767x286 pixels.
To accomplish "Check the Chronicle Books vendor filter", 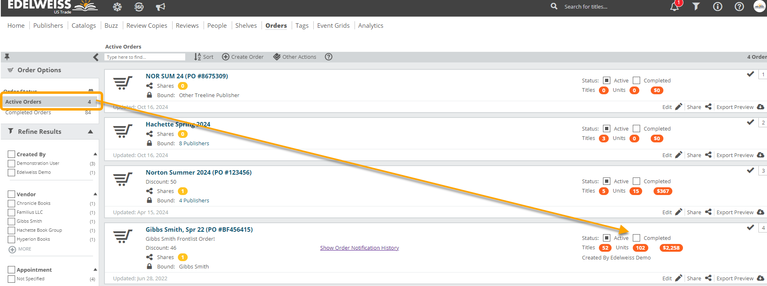I will [11, 204].
